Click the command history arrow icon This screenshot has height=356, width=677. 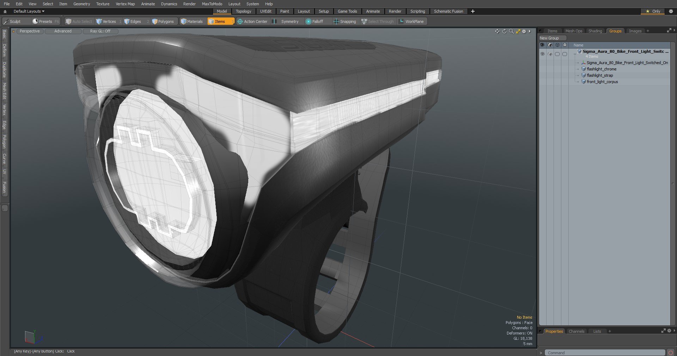541,352
